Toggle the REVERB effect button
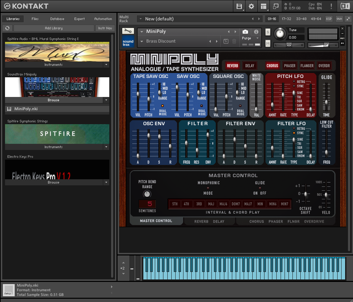This screenshot has width=353, height=302. point(232,65)
